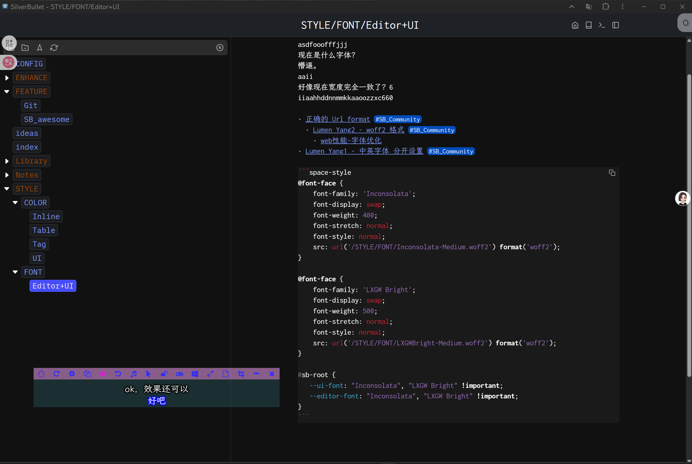Toggle the sidebar panel icon in top bar
The image size is (692, 464).
616,25
